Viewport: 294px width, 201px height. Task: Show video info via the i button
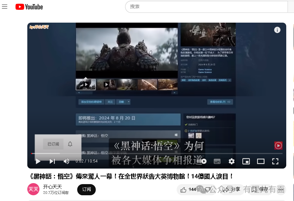click(x=277, y=30)
